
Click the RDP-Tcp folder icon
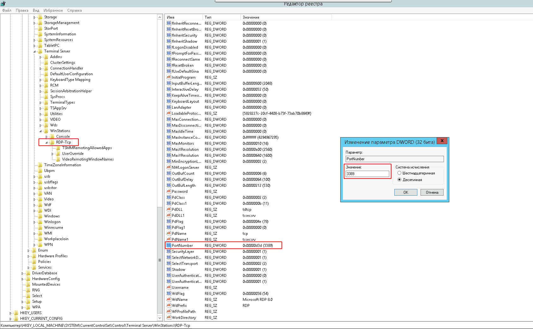[x=52, y=142]
